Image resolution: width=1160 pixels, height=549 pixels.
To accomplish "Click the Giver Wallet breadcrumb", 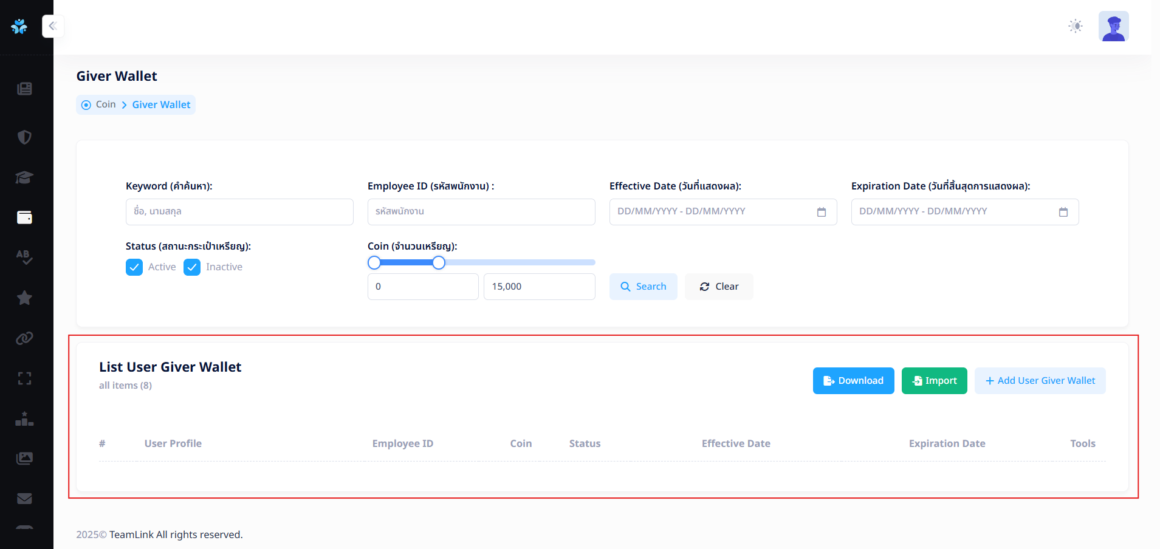I will [161, 104].
